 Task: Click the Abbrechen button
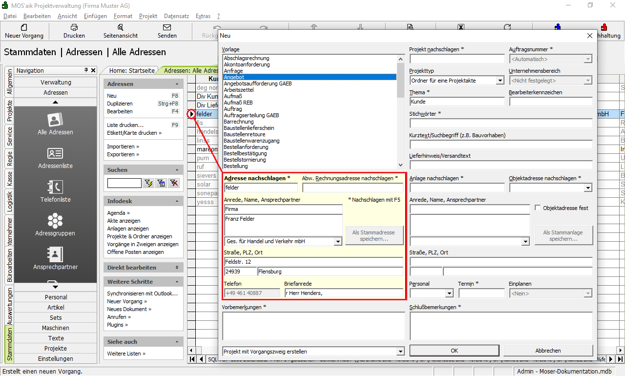[x=548, y=351]
